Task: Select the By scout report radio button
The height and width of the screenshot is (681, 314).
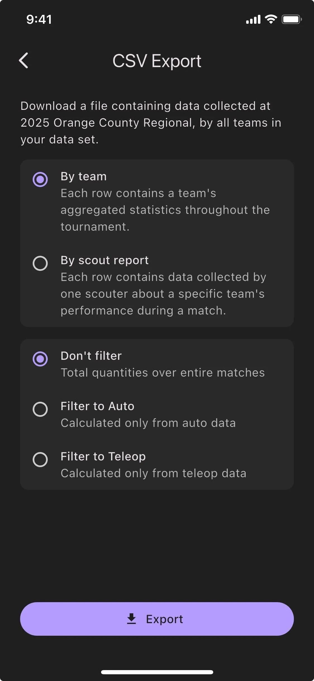Action: [x=40, y=263]
